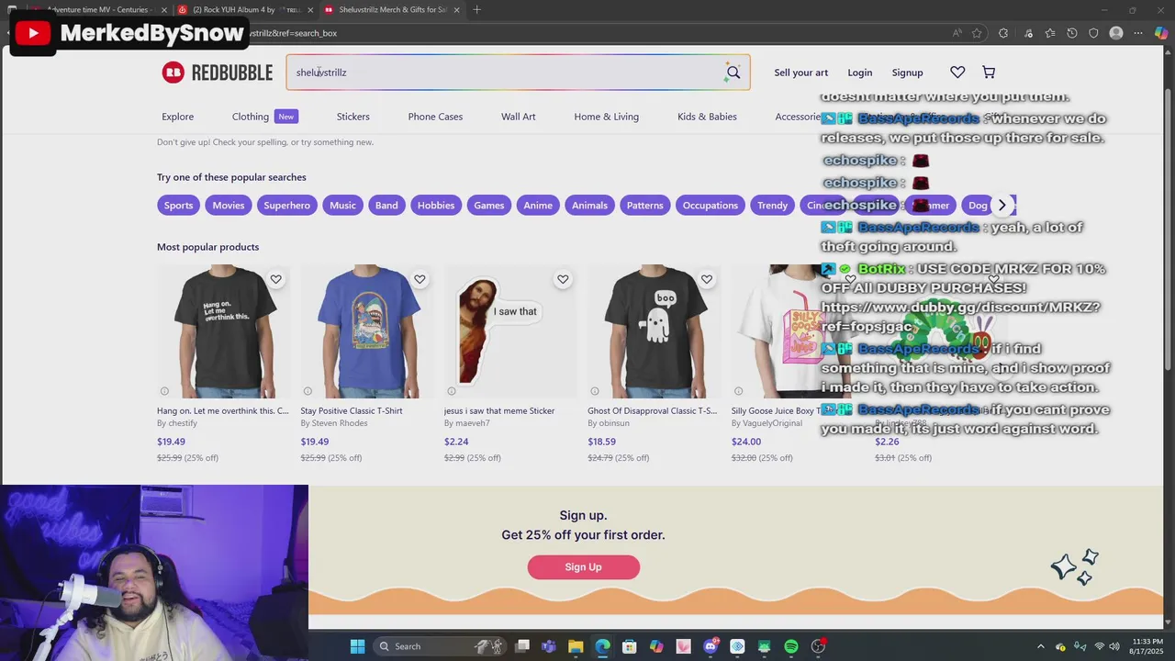This screenshot has height=661, width=1175.
Task: Close the Rock YUH Album 4 tab
Action: click(310, 10)
